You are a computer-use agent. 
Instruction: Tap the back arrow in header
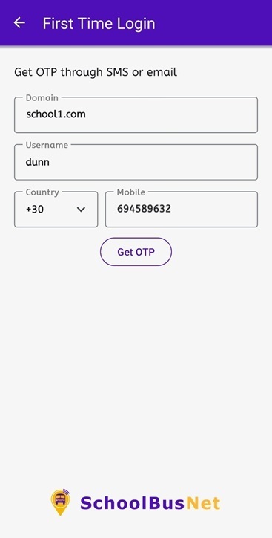click(x=19, y=23)
